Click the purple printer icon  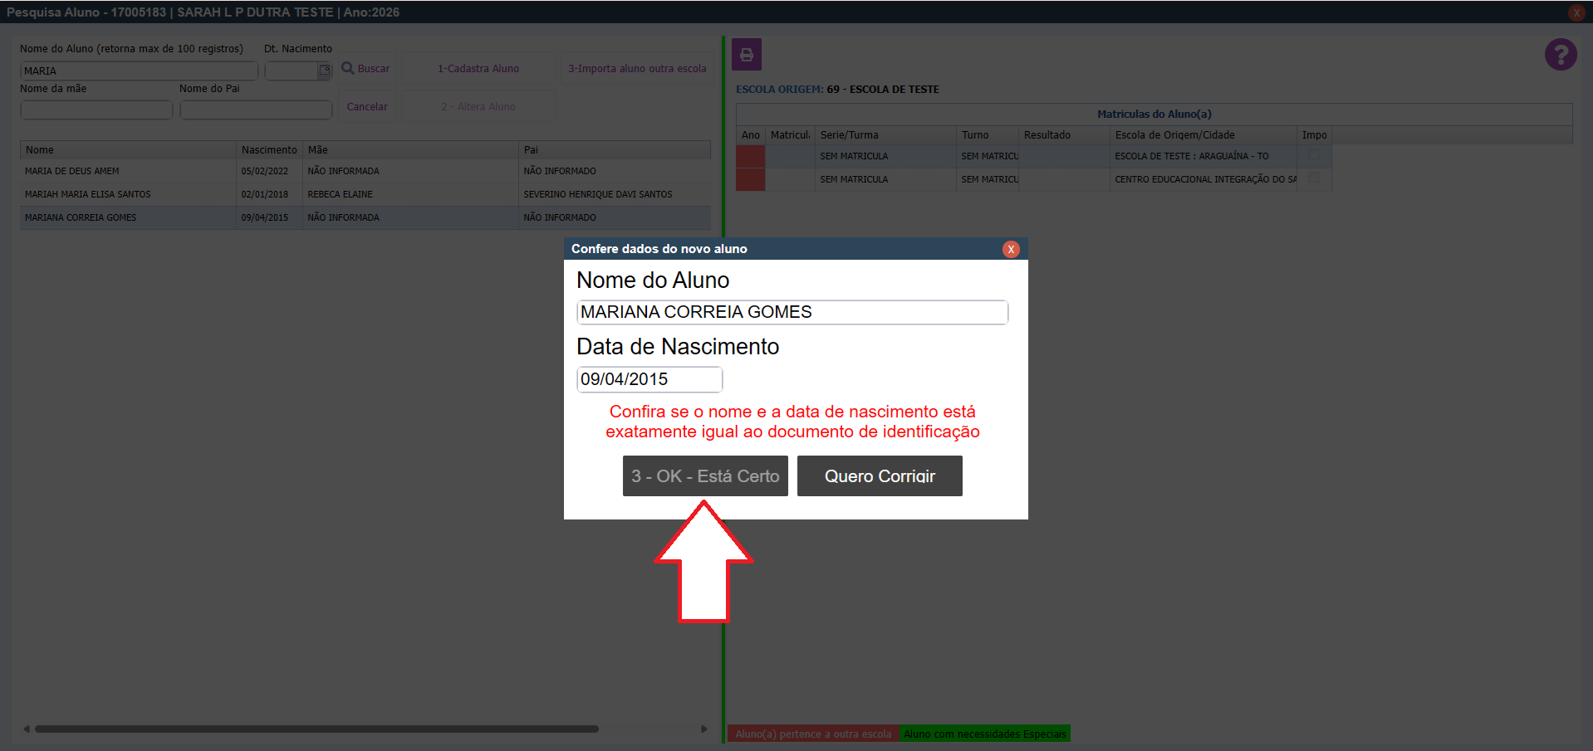746,55
